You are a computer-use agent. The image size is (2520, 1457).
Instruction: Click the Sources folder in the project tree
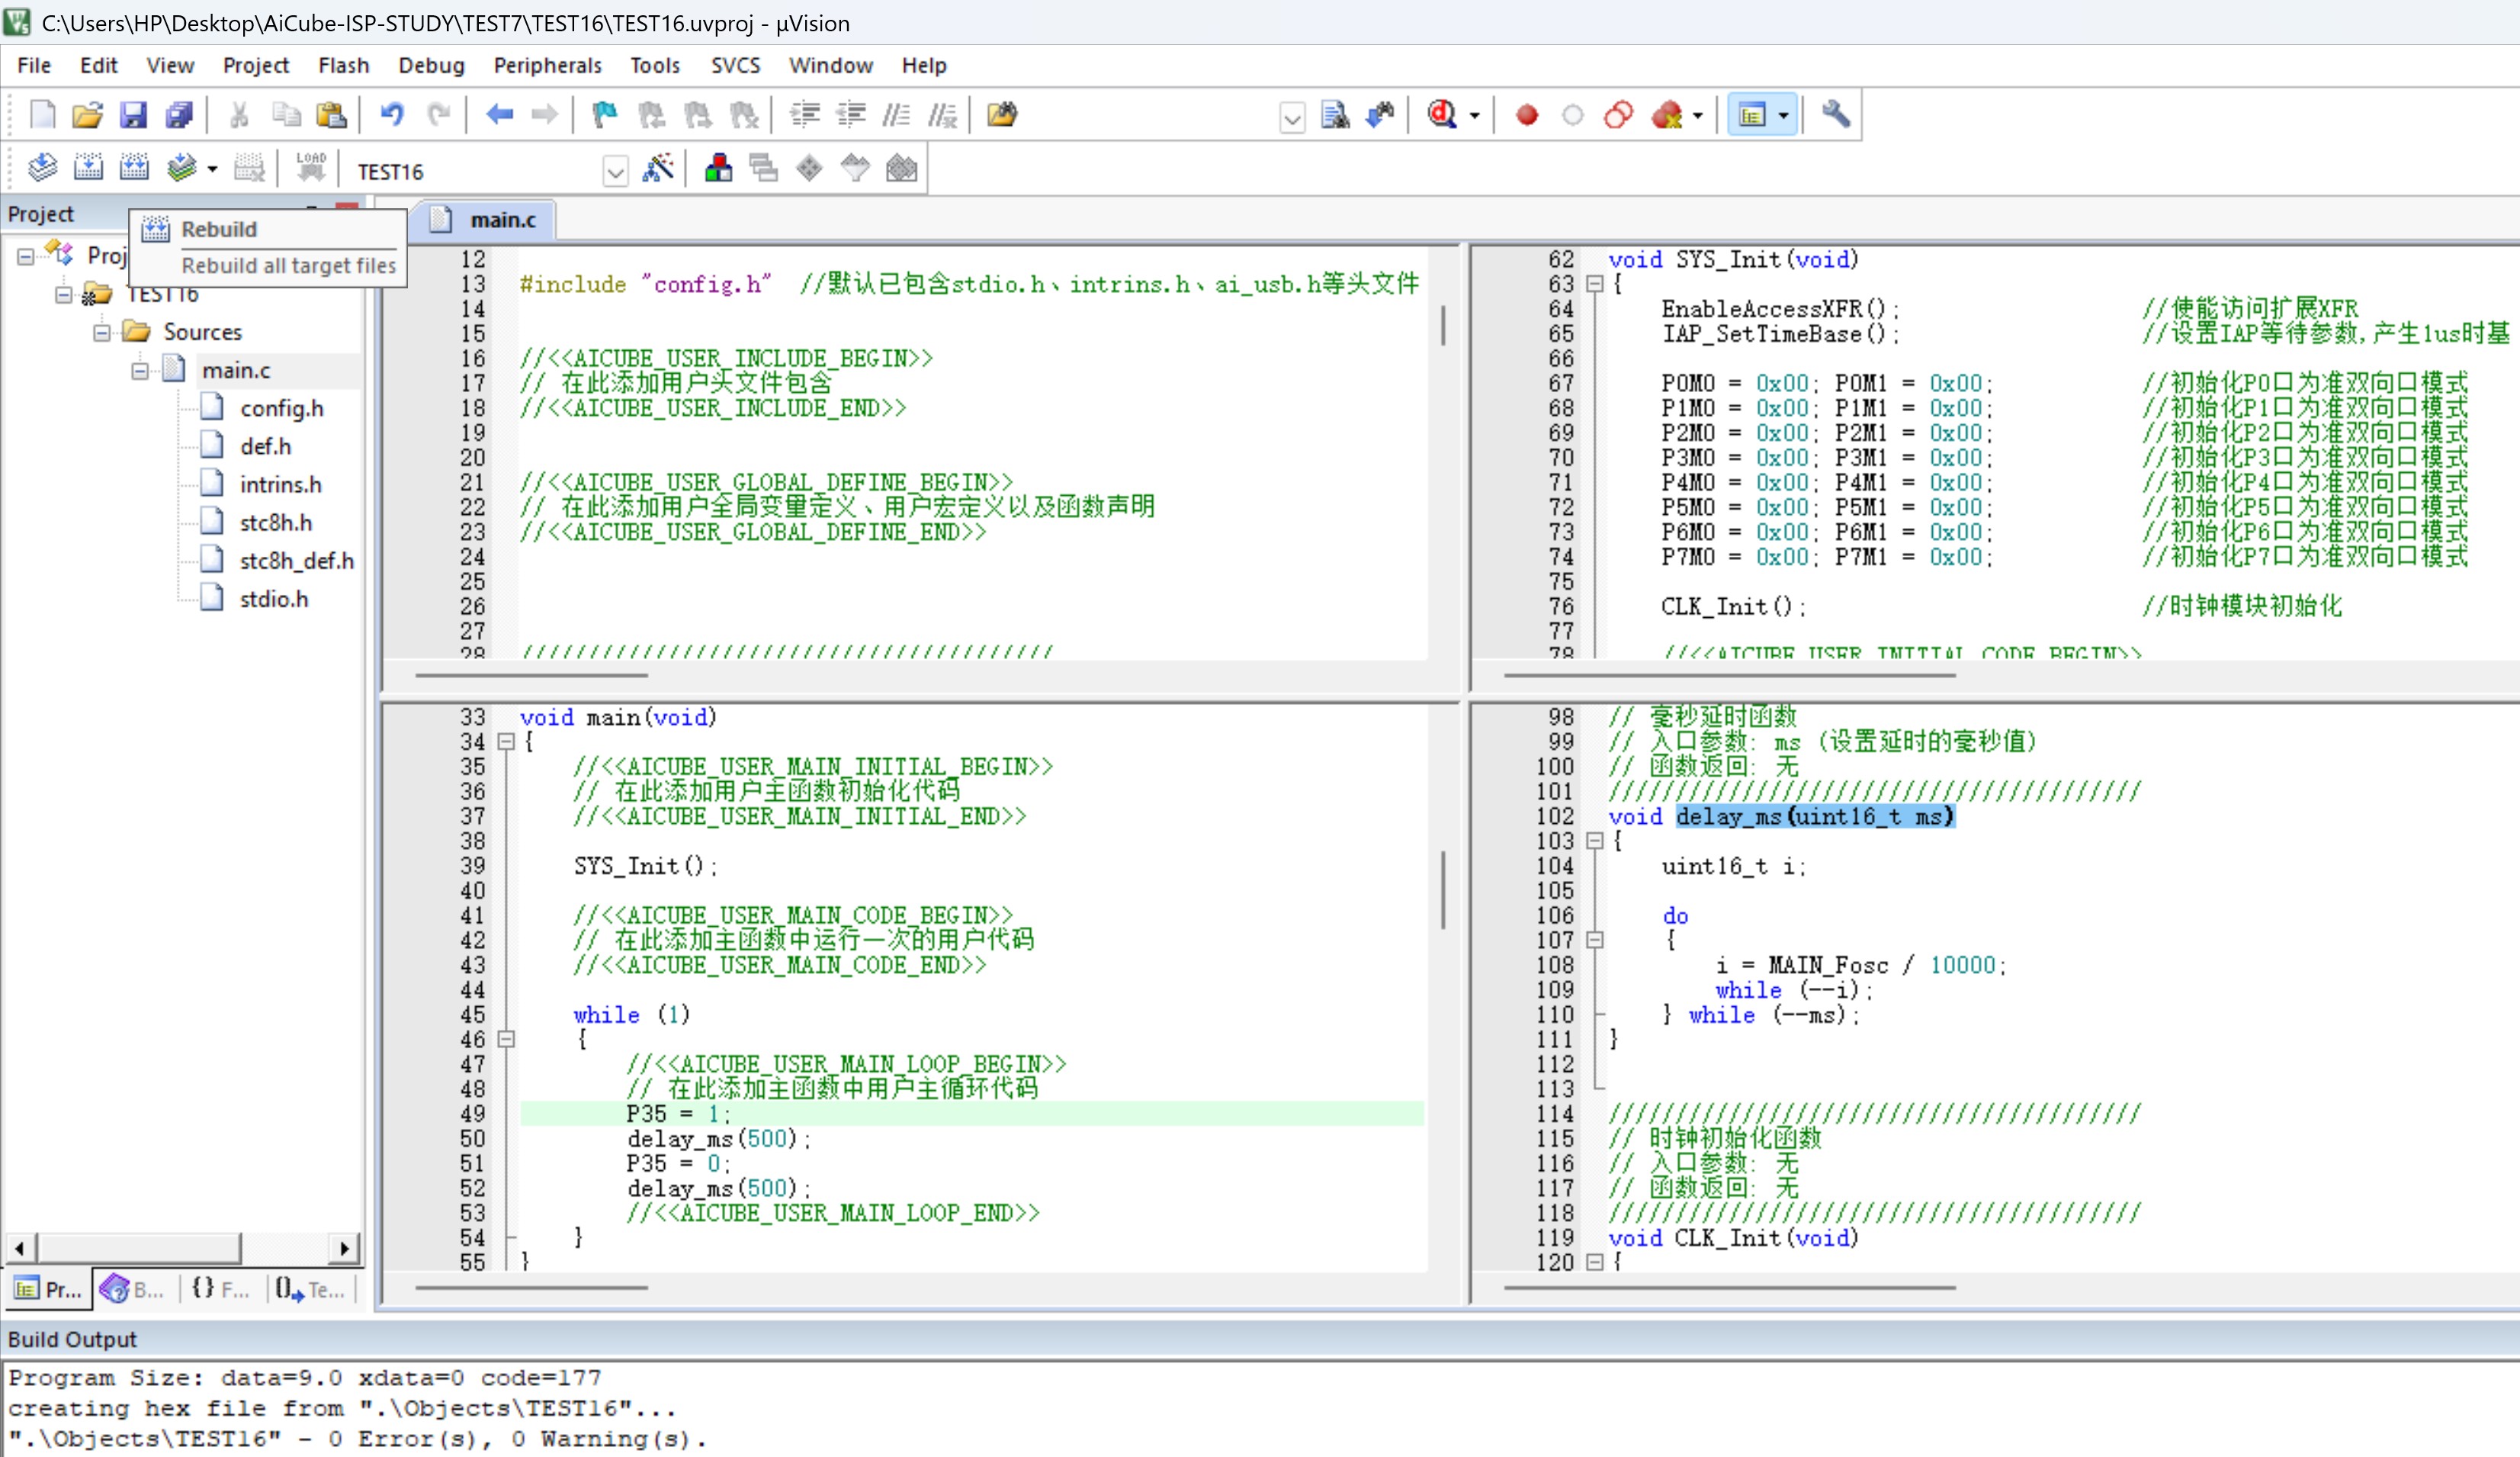[202, 333]
